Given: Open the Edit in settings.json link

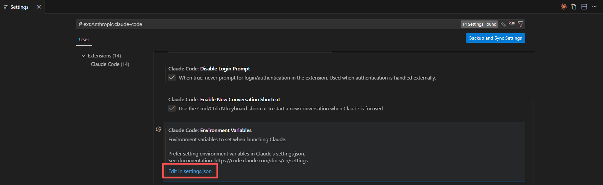Looking at the screenshot, I should 190,171.
